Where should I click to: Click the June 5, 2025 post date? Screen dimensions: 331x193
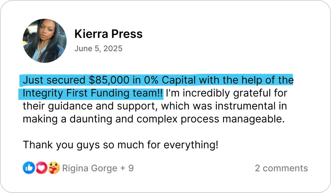point(98,49)
